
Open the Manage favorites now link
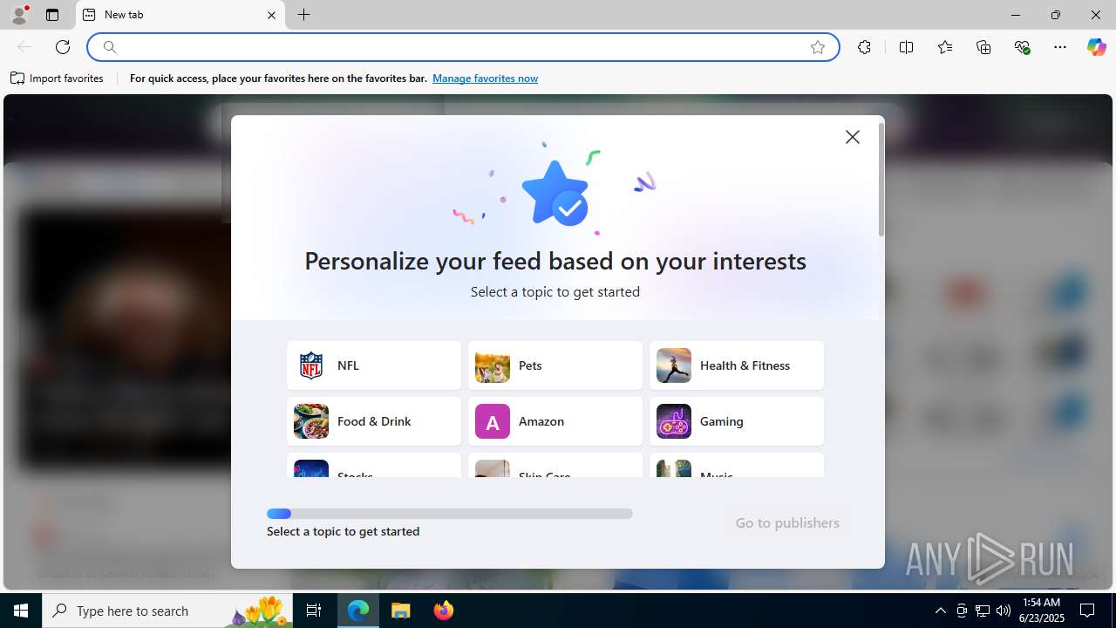click(x=485, y=78)
